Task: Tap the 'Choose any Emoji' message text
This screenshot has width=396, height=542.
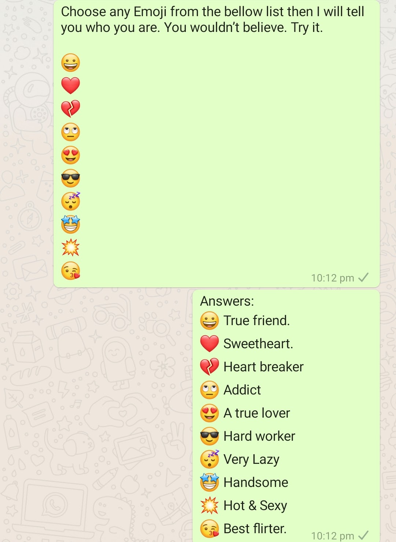Action: point(213,19)
